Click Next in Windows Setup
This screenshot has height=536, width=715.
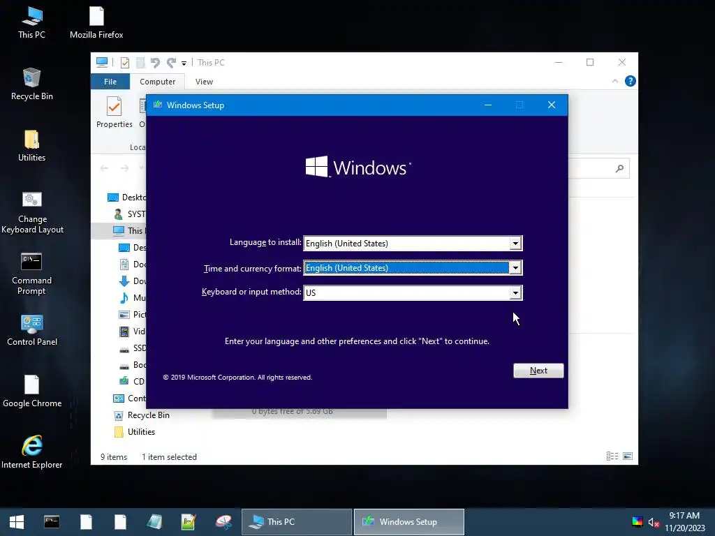538,371
